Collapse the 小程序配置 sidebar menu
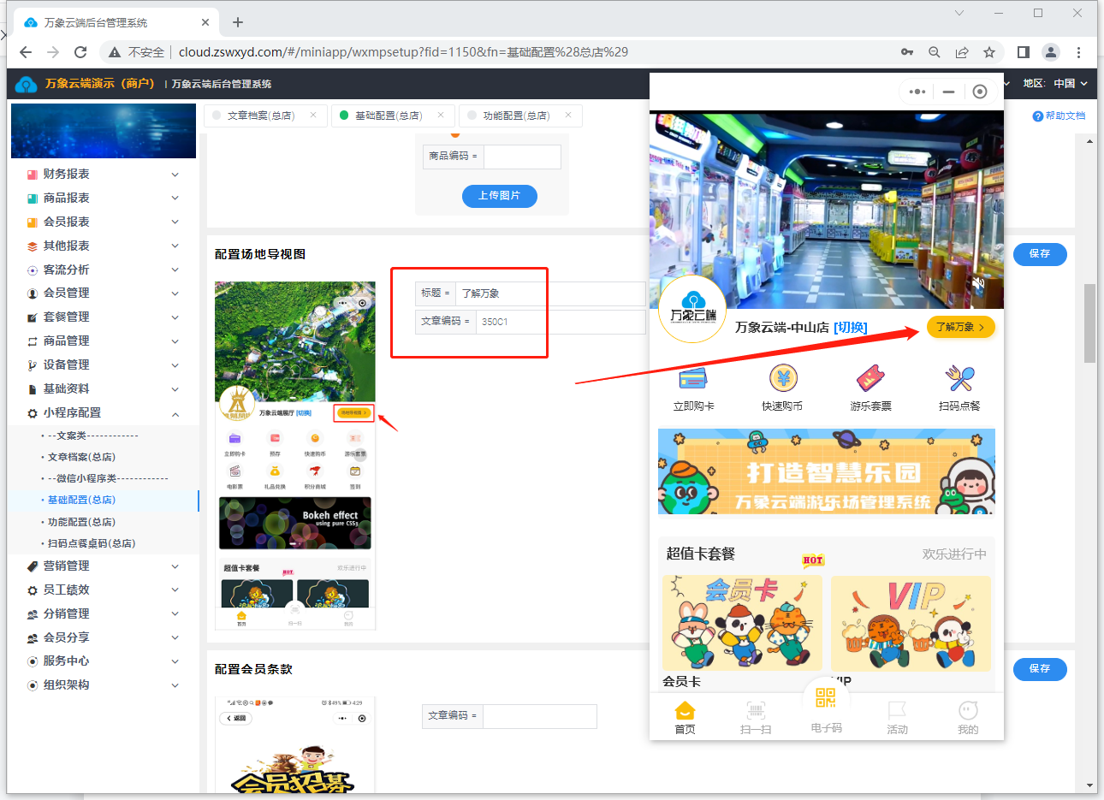The width and height of the screenshot is (1104, 800). point(103,412)
